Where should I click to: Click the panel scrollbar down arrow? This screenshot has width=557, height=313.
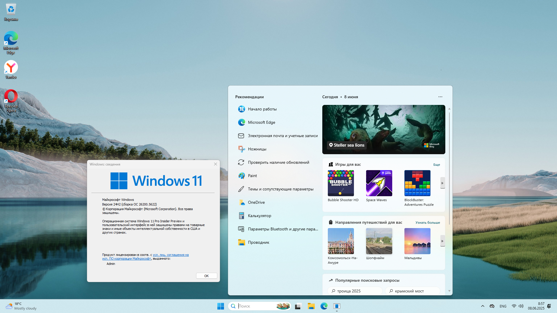[449, 291]
